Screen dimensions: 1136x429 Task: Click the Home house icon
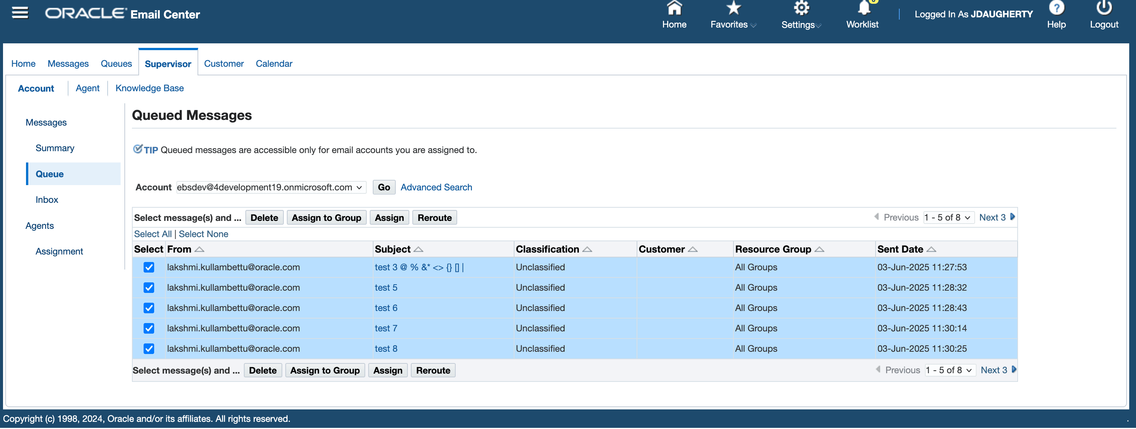pos(674,8)
